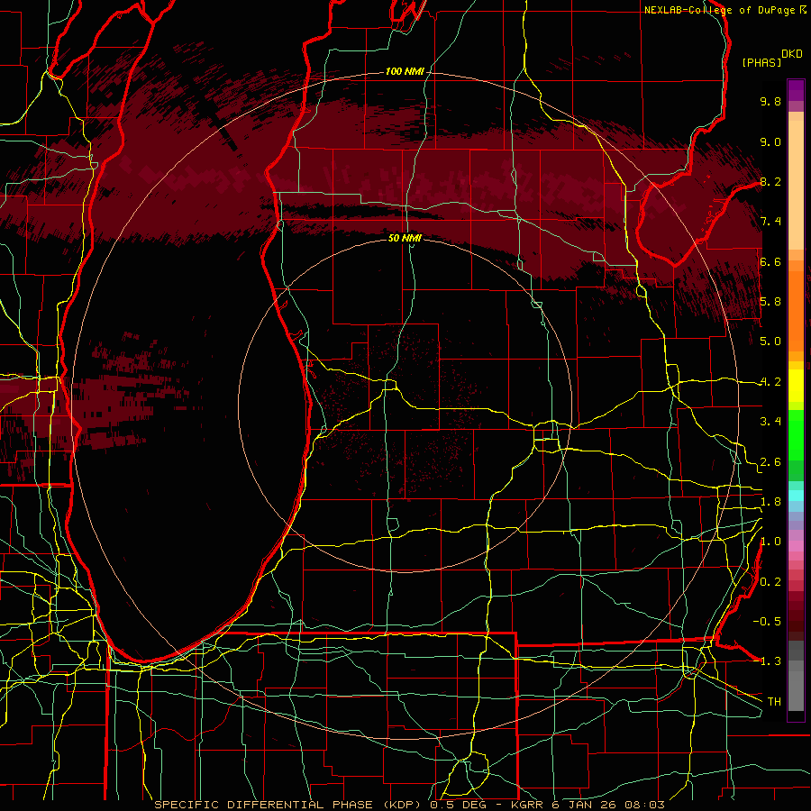Click the 50 NMI range ring label
The height and width of the screenshot is (811, 811).
[405, 238]
